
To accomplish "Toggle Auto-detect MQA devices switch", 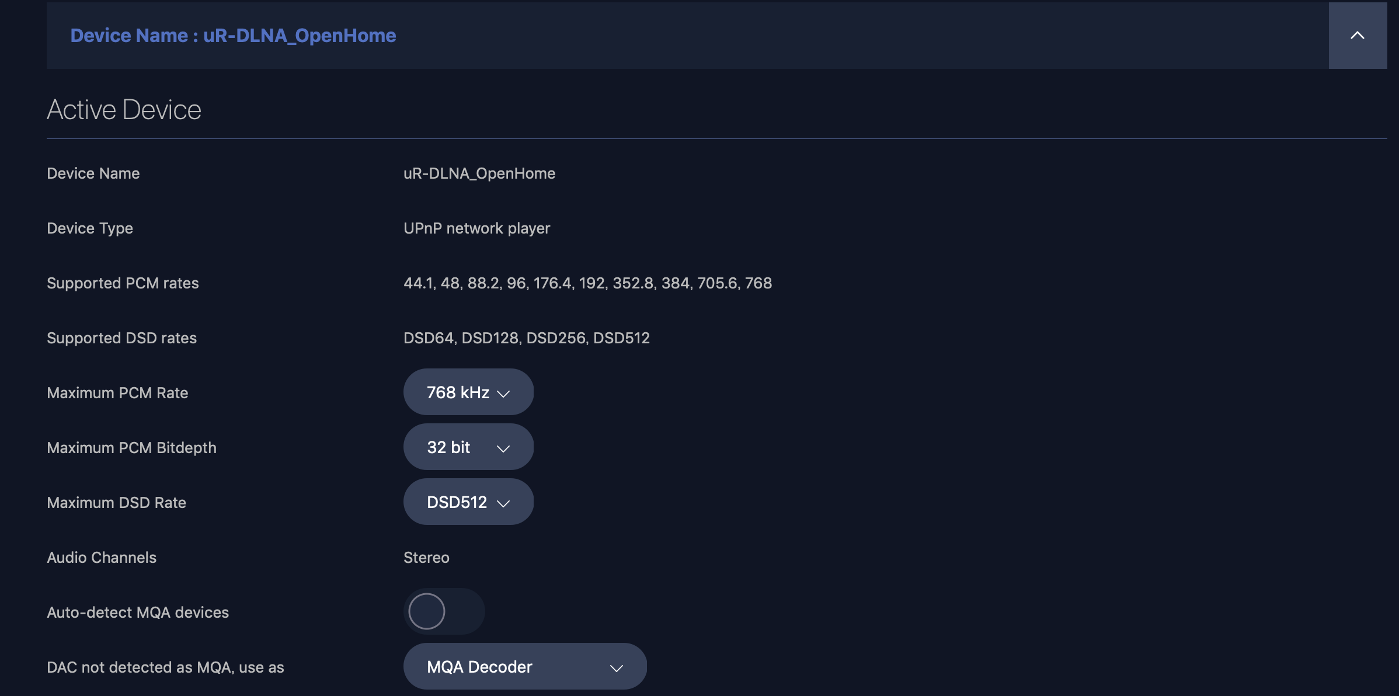I will pos(444,611).
